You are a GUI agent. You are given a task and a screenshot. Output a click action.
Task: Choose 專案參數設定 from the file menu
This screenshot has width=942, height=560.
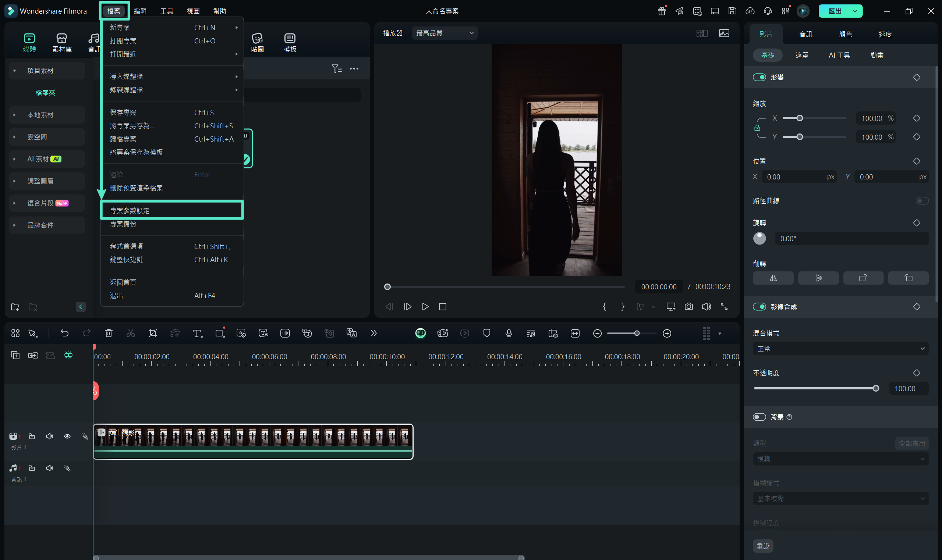[172, 211]
